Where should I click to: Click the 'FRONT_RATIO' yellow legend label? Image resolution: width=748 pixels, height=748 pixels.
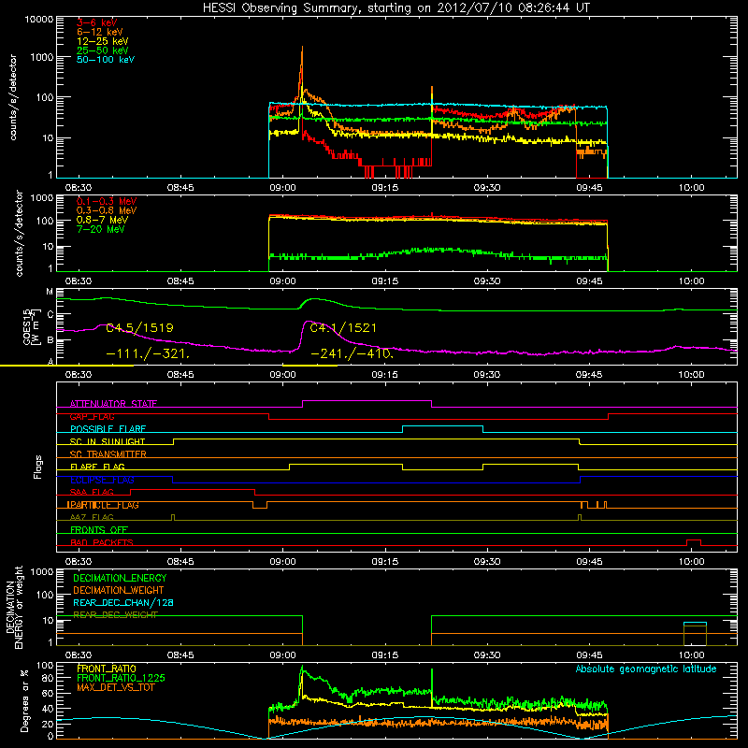(x=107, y=669)
